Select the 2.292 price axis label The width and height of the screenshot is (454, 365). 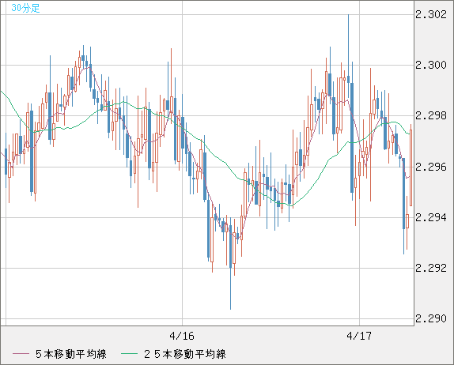[431, 268]
